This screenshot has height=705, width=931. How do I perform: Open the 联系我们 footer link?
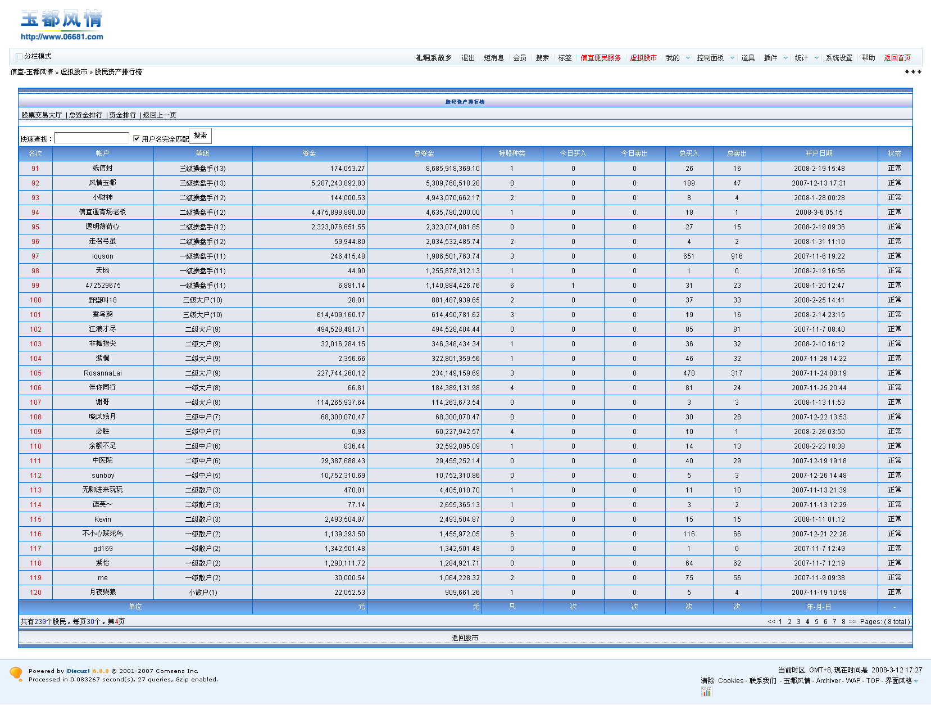coord(762,681)
